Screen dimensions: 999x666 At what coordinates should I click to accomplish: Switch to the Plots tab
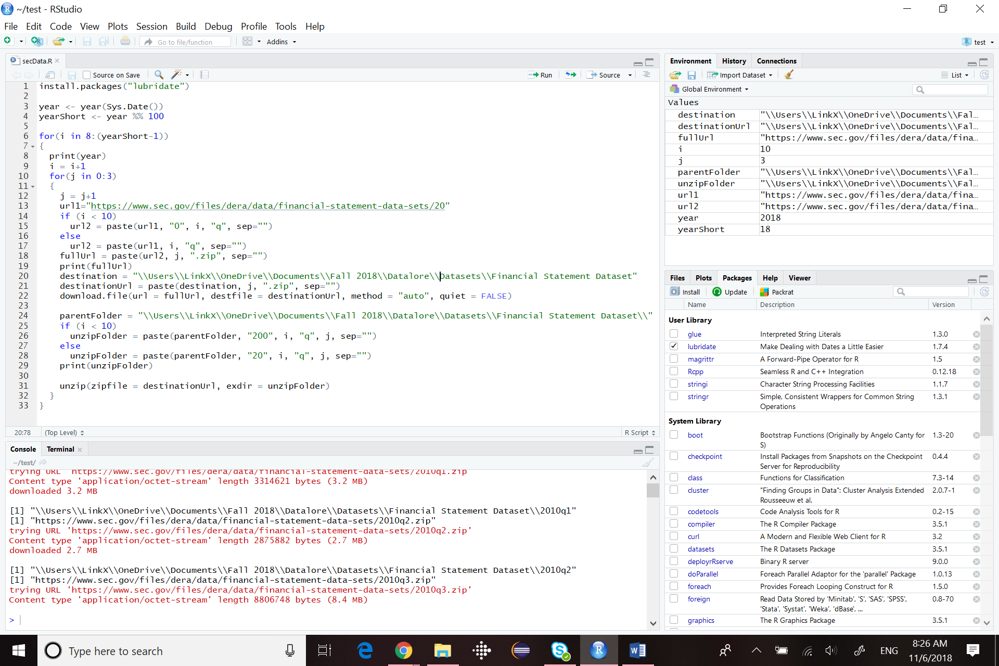703,278
